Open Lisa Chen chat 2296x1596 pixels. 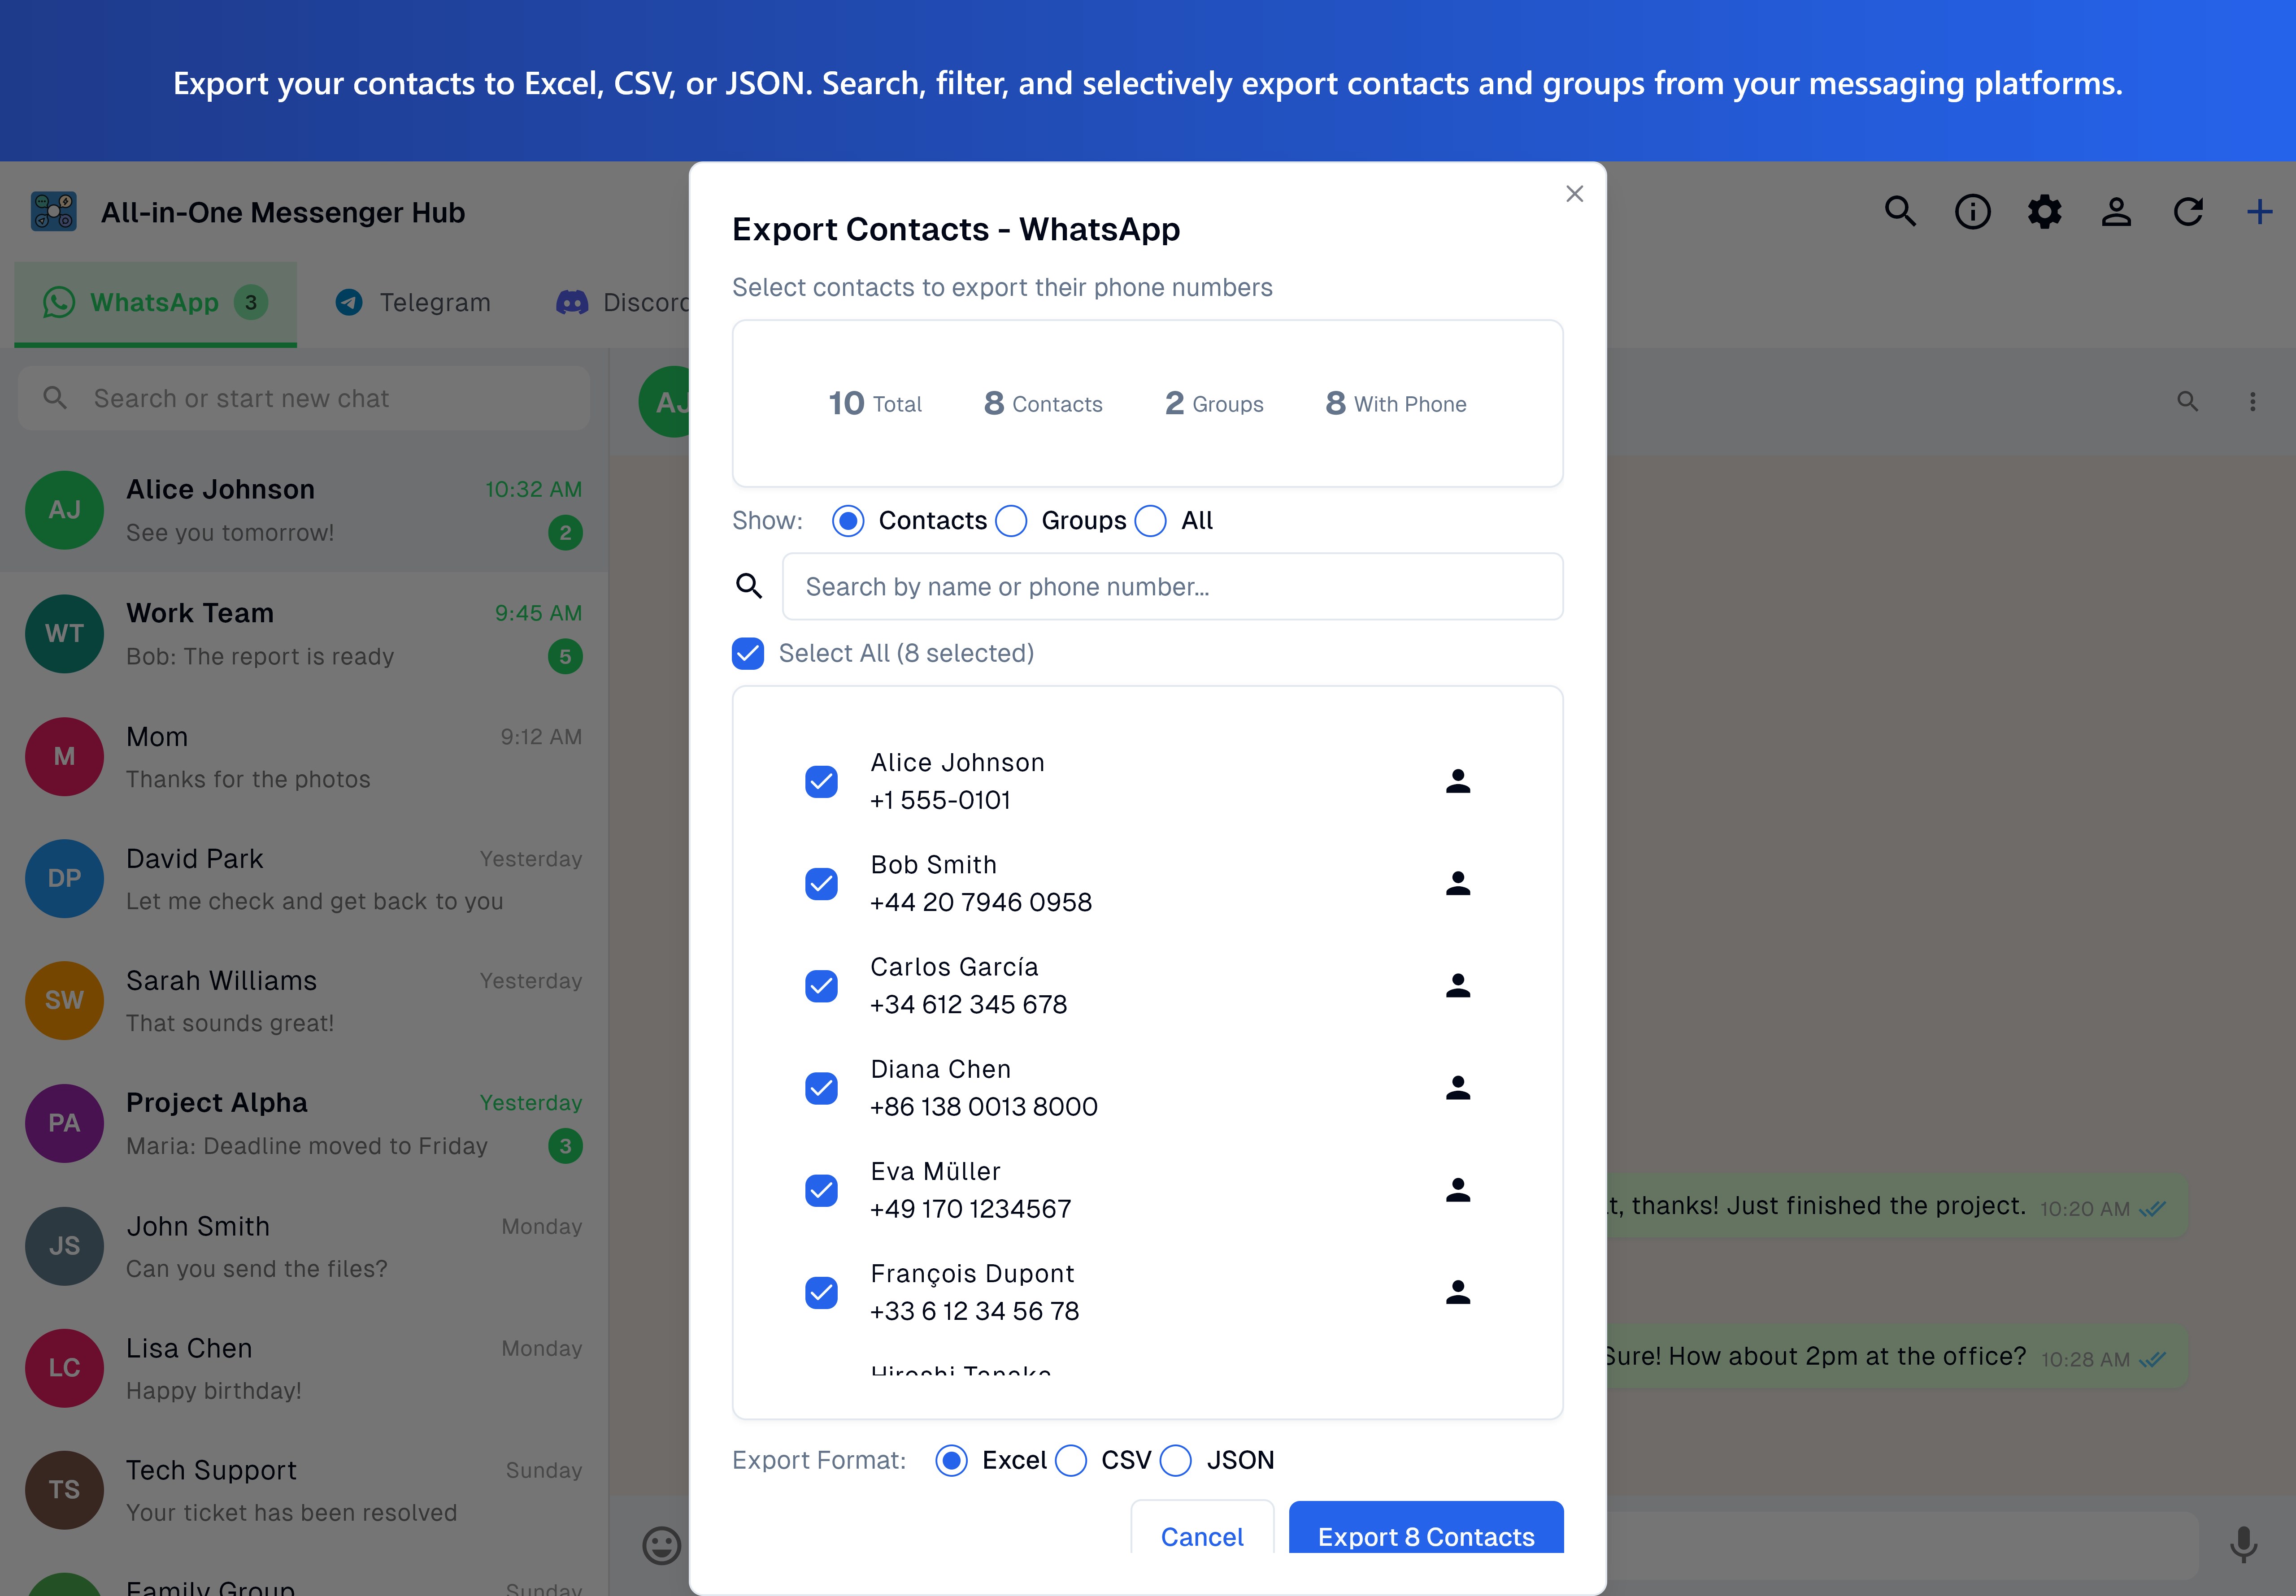304,1368
